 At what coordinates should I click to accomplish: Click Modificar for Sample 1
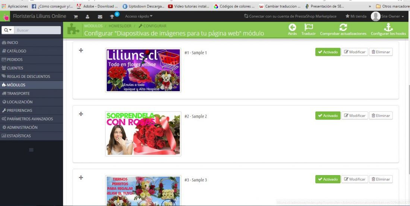354,52
